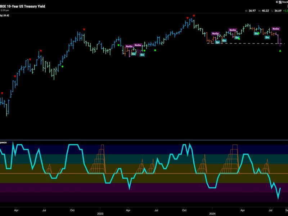Image resolution: width=288 pixels, height=216 pixels.
Task: Click the open value 36.97
Action: click(252, 11)
